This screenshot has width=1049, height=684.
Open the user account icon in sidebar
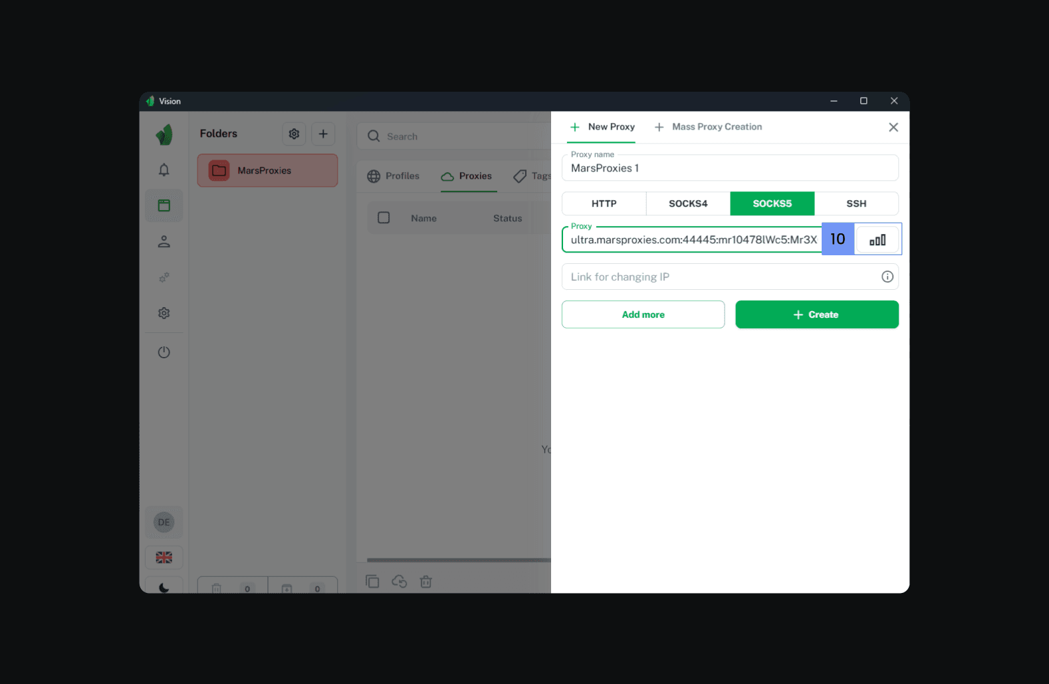coord(164,242)
